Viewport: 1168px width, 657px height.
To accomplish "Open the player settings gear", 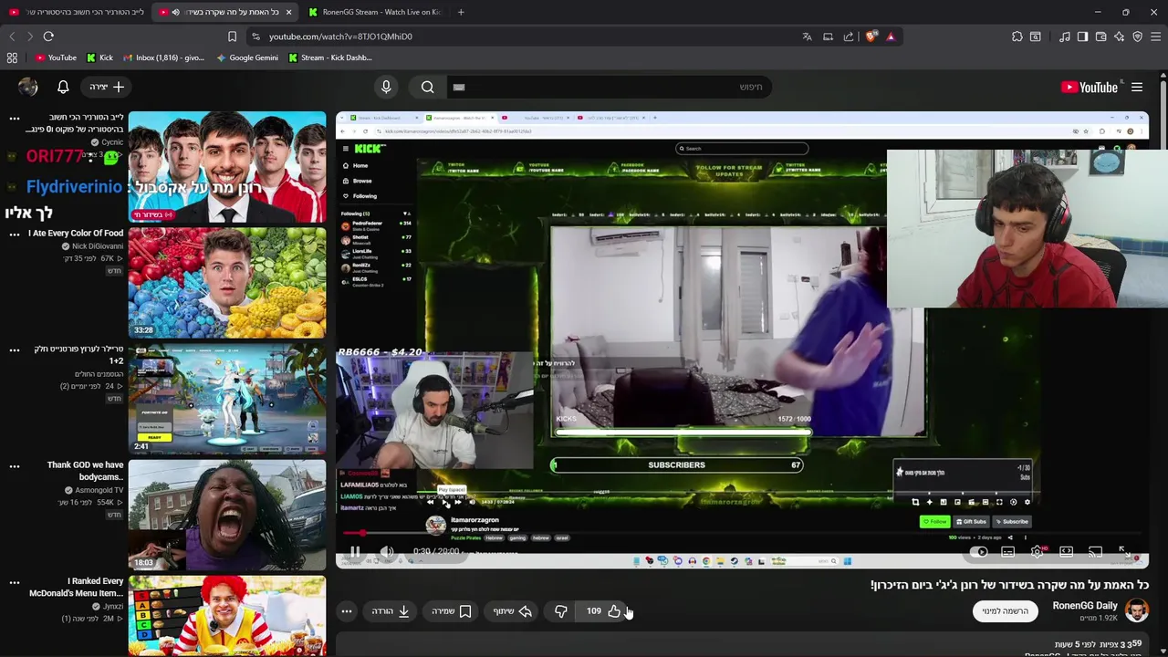I will pos(1037,551).
